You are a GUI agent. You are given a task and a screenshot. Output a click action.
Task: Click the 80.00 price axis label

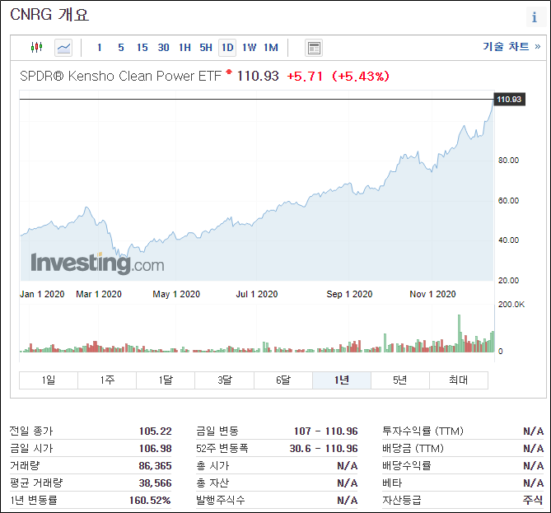(508, 161)
